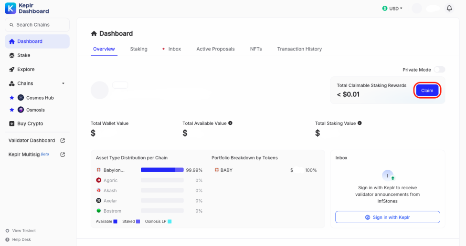
Task: Click the Staked legend color swatch
Action: coord(138,221)
